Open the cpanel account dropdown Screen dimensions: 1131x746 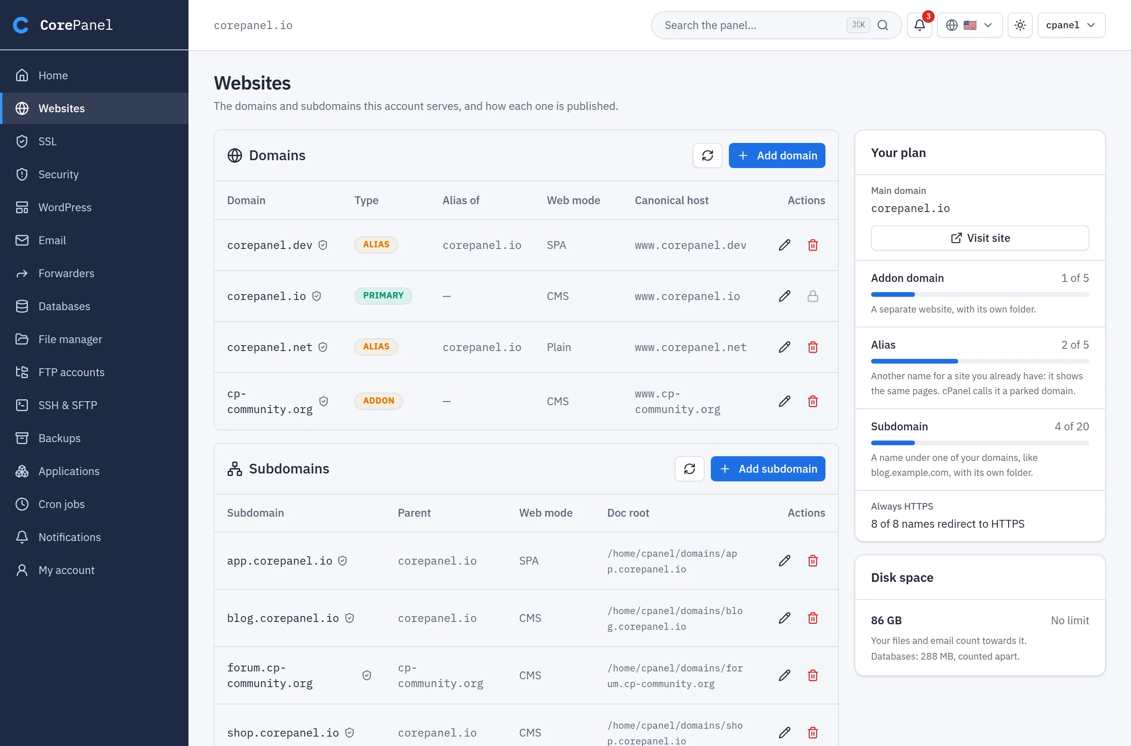point(1071,25)
